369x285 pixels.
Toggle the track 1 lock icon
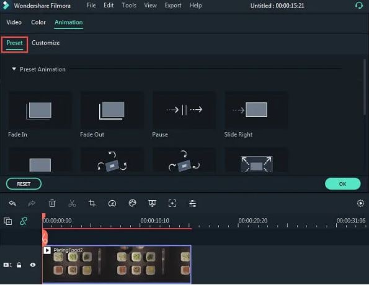19,265
